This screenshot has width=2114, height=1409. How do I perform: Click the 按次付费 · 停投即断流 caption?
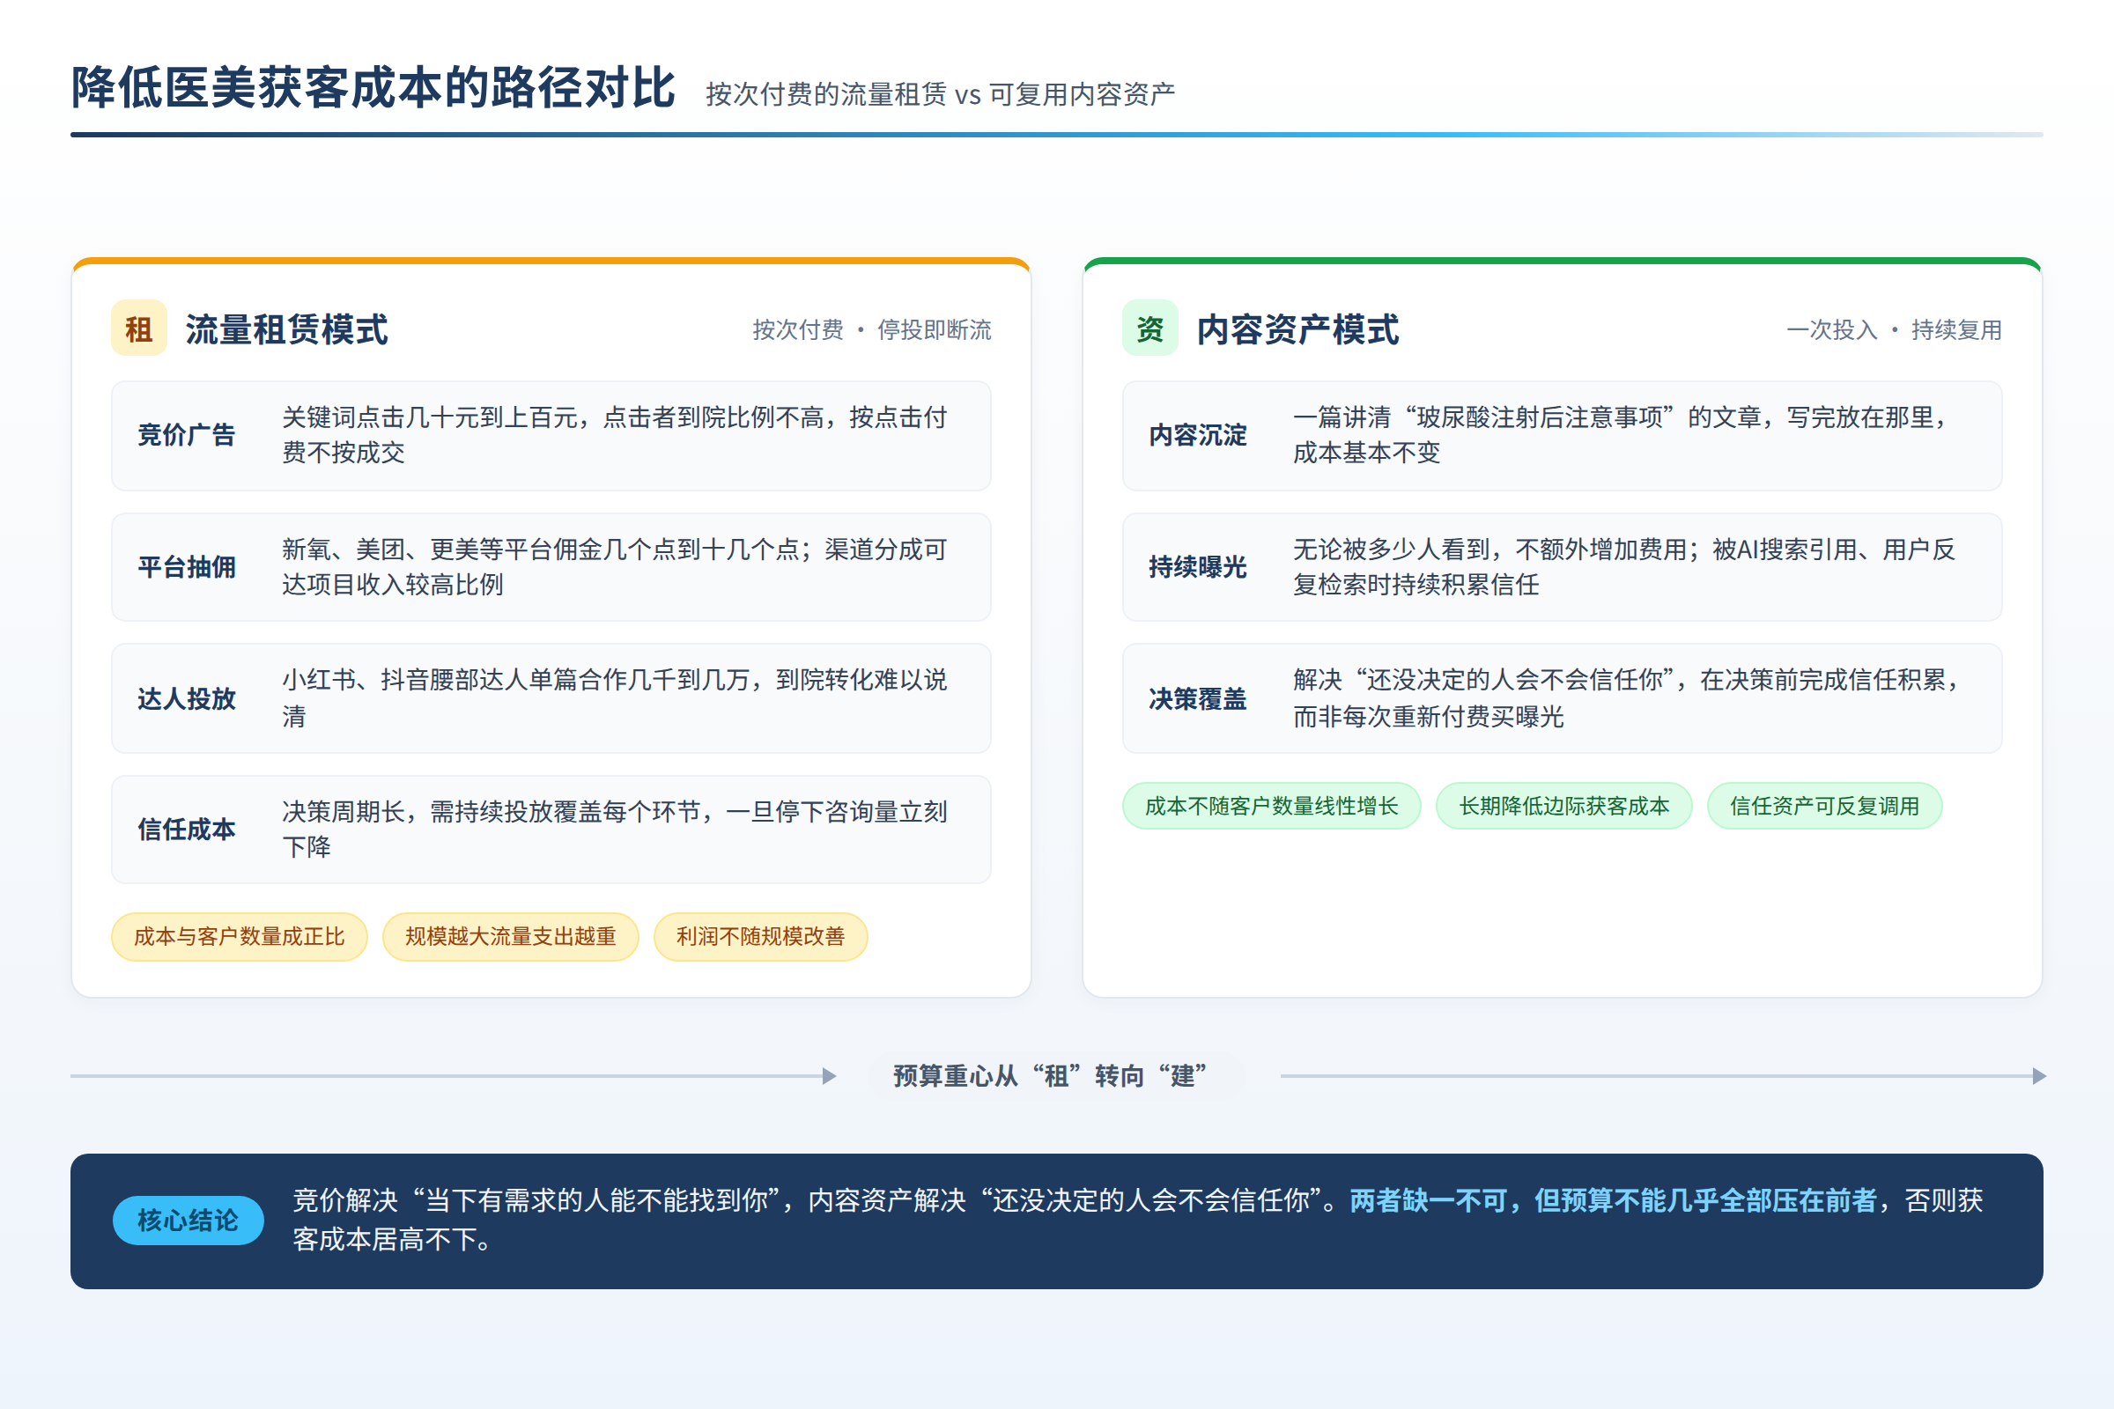[x=872, y=329]
